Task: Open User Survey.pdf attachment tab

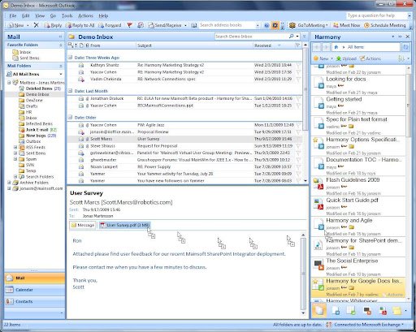Action: (124, 225)
